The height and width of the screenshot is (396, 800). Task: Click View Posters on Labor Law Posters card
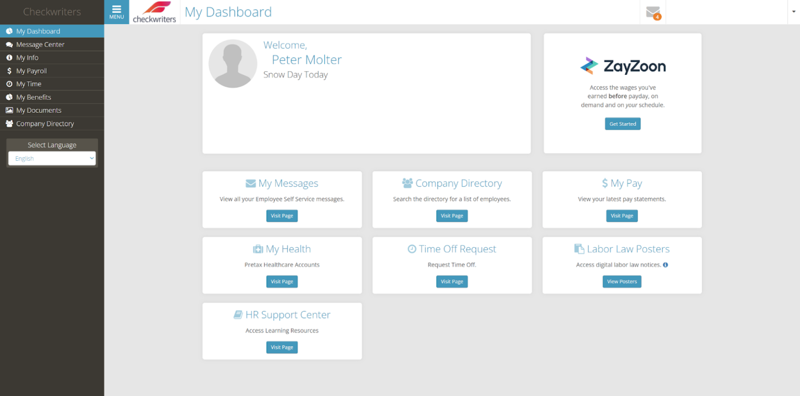pos(622,282)
